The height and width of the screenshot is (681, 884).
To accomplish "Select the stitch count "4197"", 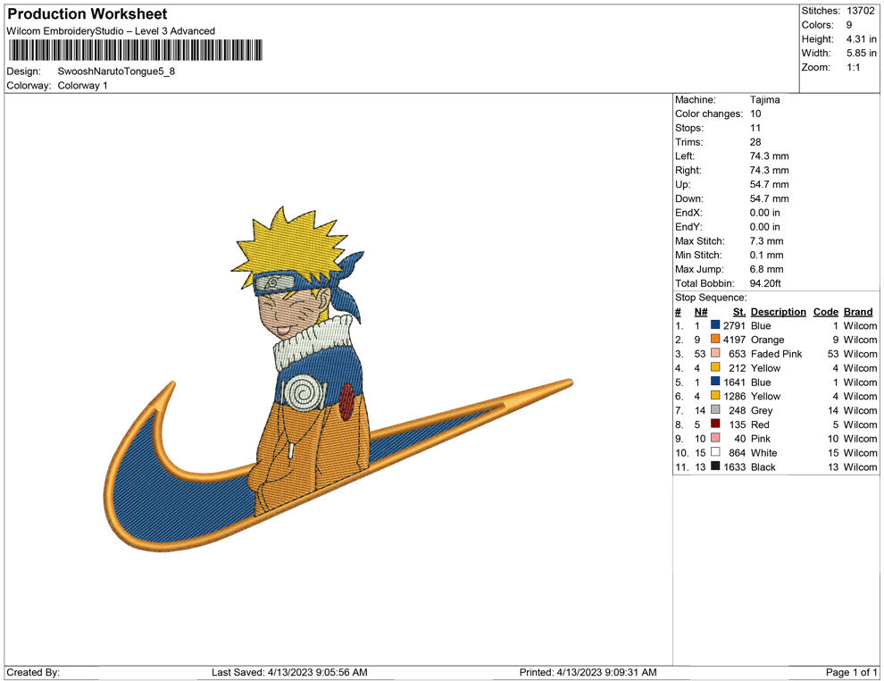I will [734, 340].
